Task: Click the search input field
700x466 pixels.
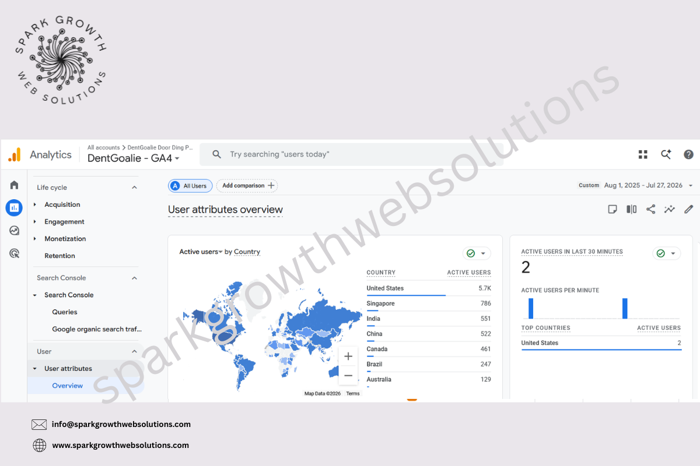Action: 351,154
